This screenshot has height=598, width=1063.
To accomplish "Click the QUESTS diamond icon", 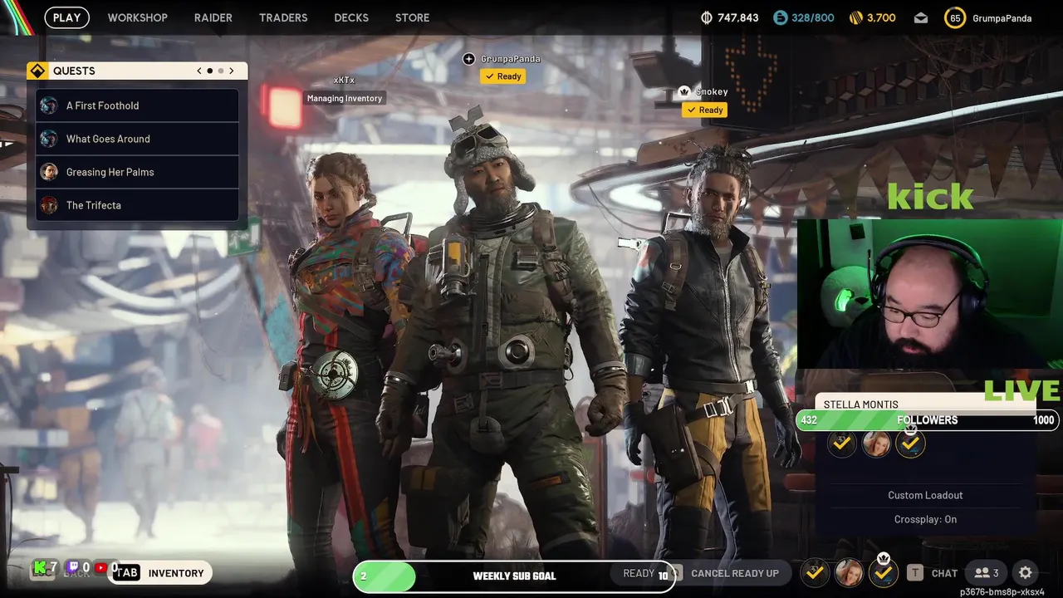I will pos(37,71).
